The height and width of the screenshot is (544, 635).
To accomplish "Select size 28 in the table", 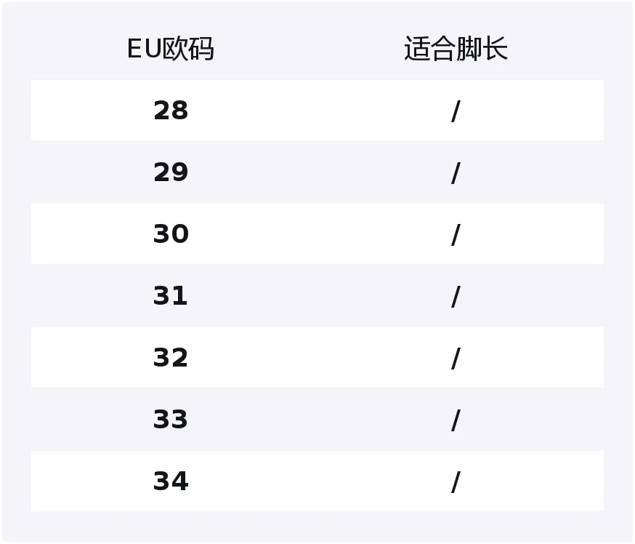I will tap(171, 111).
